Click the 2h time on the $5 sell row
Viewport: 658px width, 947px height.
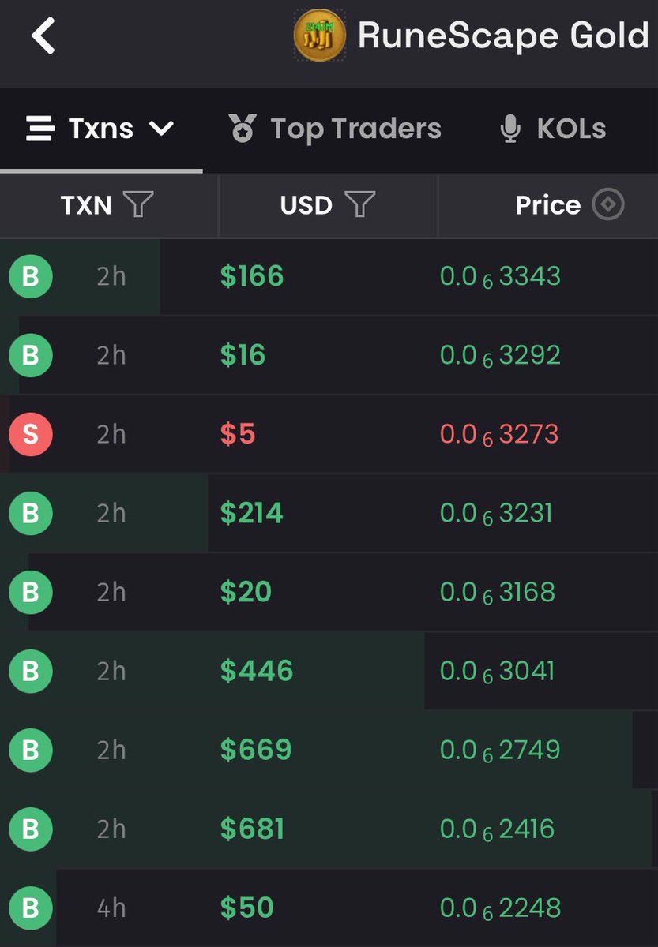(111, 434)
